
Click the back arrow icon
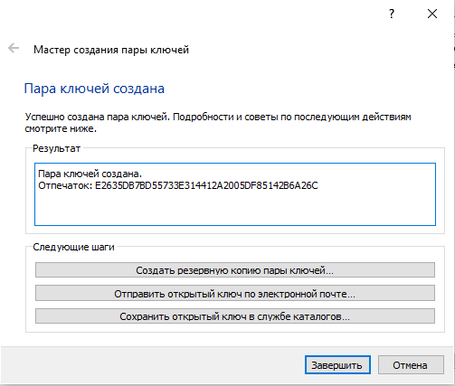pos(14,48)
